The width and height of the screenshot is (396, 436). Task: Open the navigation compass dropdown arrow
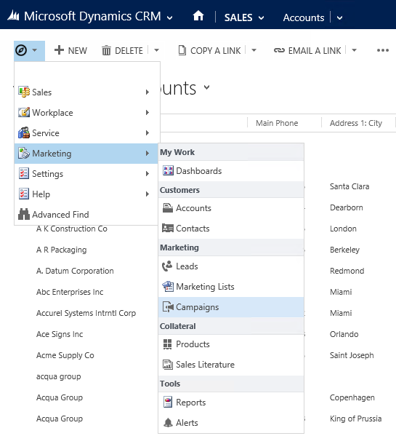[x=34, y=50]
